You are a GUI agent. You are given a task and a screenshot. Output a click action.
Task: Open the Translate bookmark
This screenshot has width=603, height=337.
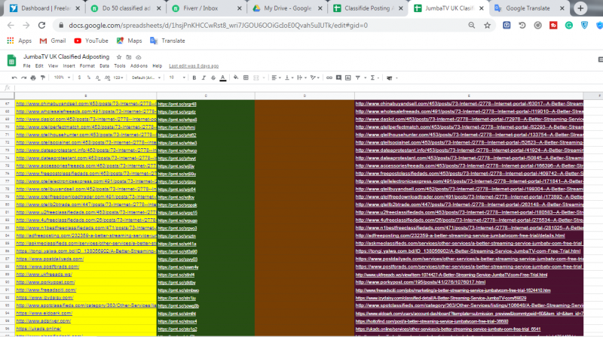167,41
